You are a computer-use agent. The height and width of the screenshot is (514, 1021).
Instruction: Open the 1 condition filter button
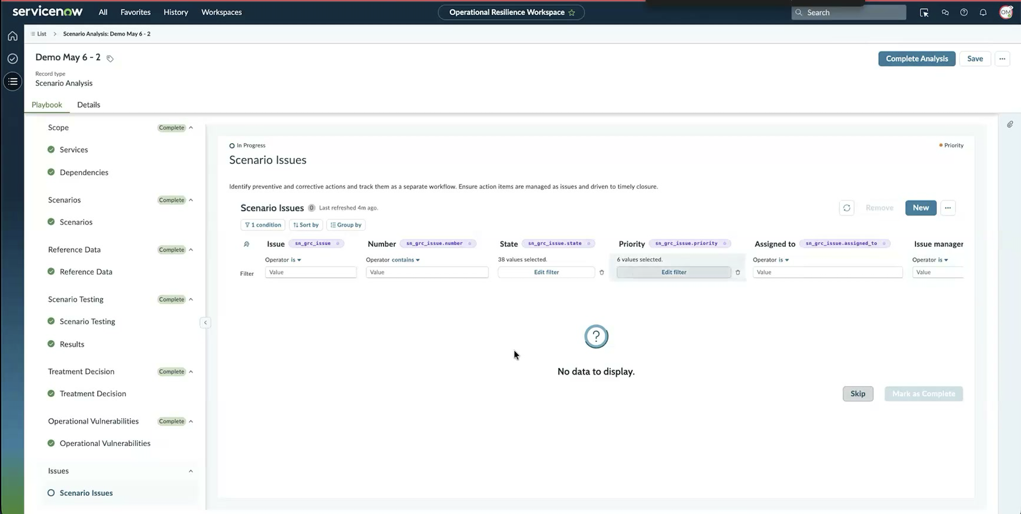point(263,225)
